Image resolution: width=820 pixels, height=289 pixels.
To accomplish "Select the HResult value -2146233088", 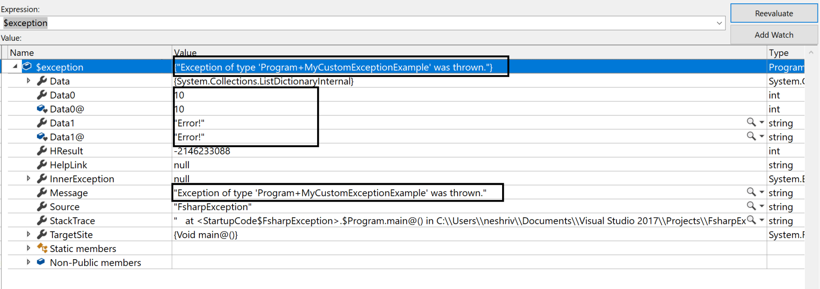I will [x=202, y=151].
